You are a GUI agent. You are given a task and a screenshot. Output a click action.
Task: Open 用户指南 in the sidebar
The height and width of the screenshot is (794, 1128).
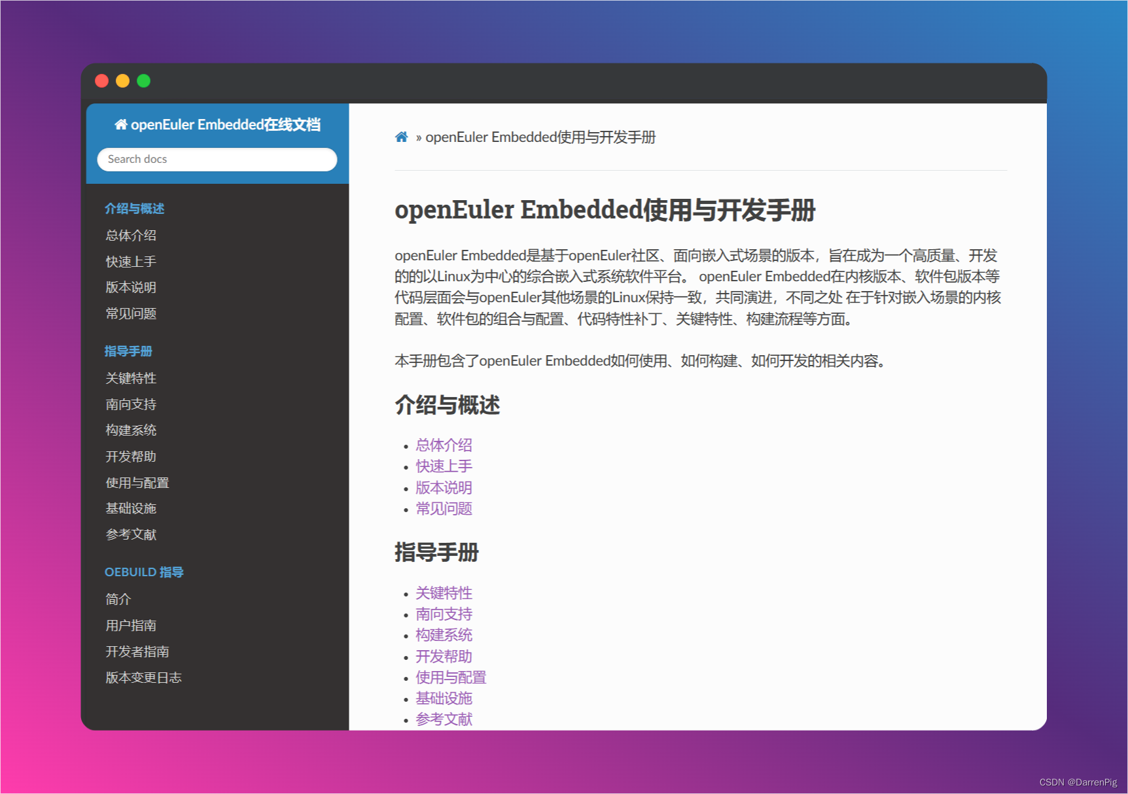(x=131, y=625)
